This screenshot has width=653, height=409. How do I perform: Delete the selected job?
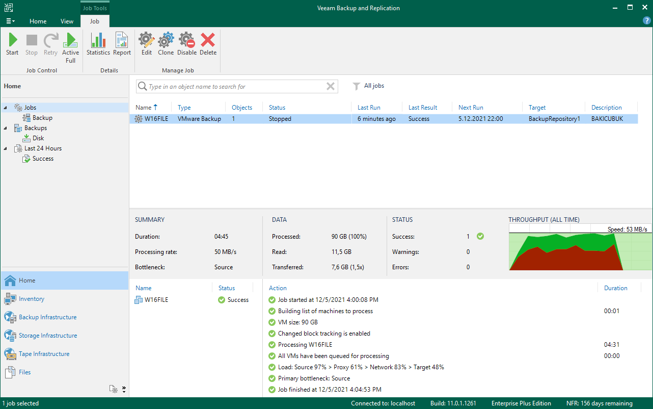[x=208, y=44]
